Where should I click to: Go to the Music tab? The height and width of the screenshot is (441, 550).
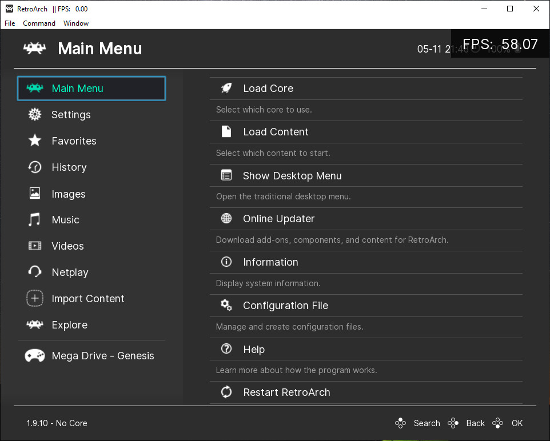91,220
